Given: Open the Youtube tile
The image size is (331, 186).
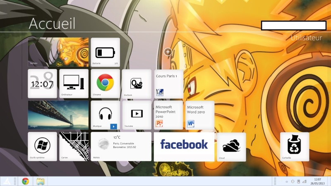Looking at the screenshot, I should (137, 115).
